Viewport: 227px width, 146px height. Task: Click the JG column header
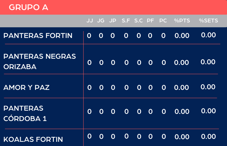(x=101, y=21)
